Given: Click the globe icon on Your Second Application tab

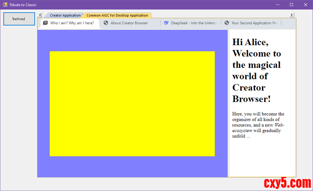Looking at the screenshot, I should 226,23.
